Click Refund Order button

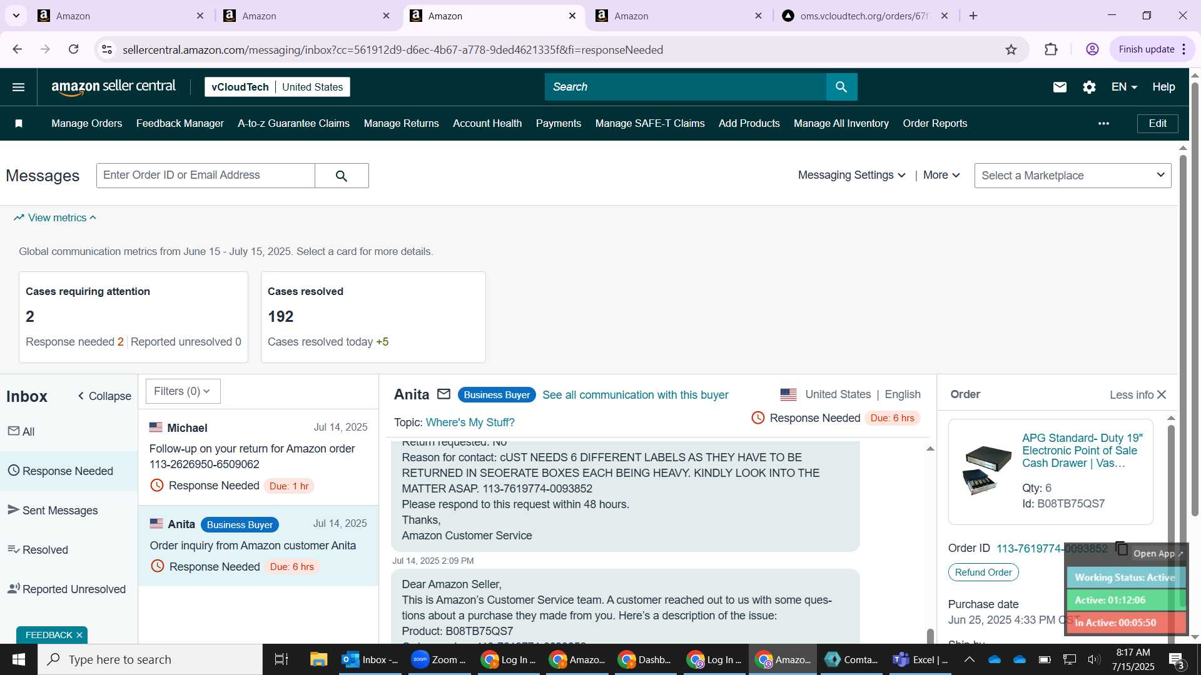tap(983, 572)
